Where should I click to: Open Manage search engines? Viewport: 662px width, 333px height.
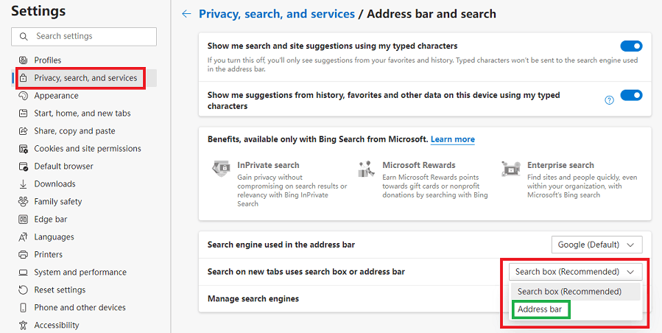pyautogui.click(x=253, y=299)
